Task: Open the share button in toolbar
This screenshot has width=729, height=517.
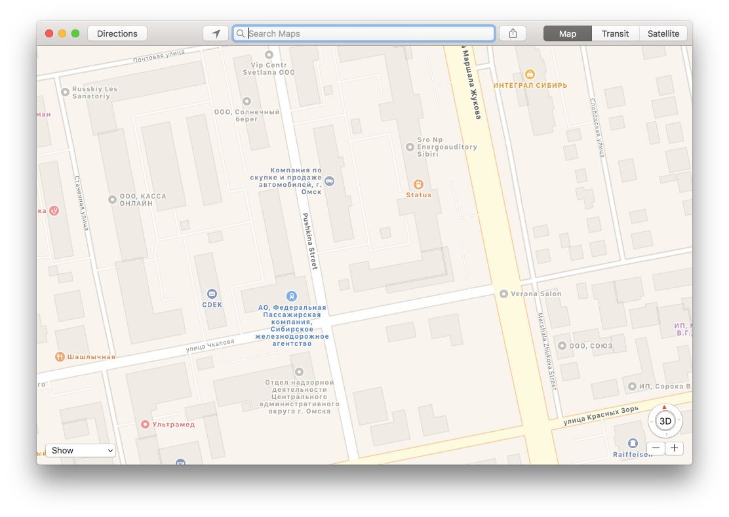Action: (513, 33)
